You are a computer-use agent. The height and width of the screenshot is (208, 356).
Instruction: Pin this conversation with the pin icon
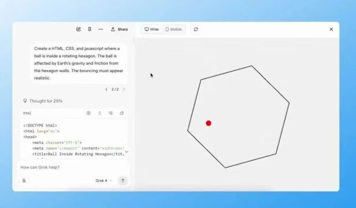pos(90,29)
